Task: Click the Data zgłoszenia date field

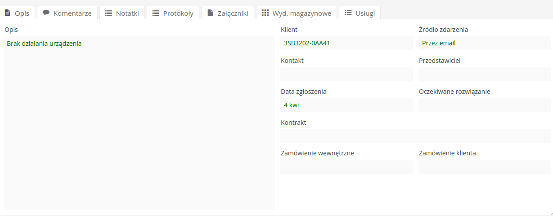Action: click(x=346, y=106)
